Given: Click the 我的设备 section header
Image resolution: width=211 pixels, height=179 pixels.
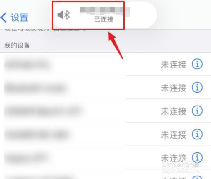Looking at the screenshot, I should coord(17,45).
